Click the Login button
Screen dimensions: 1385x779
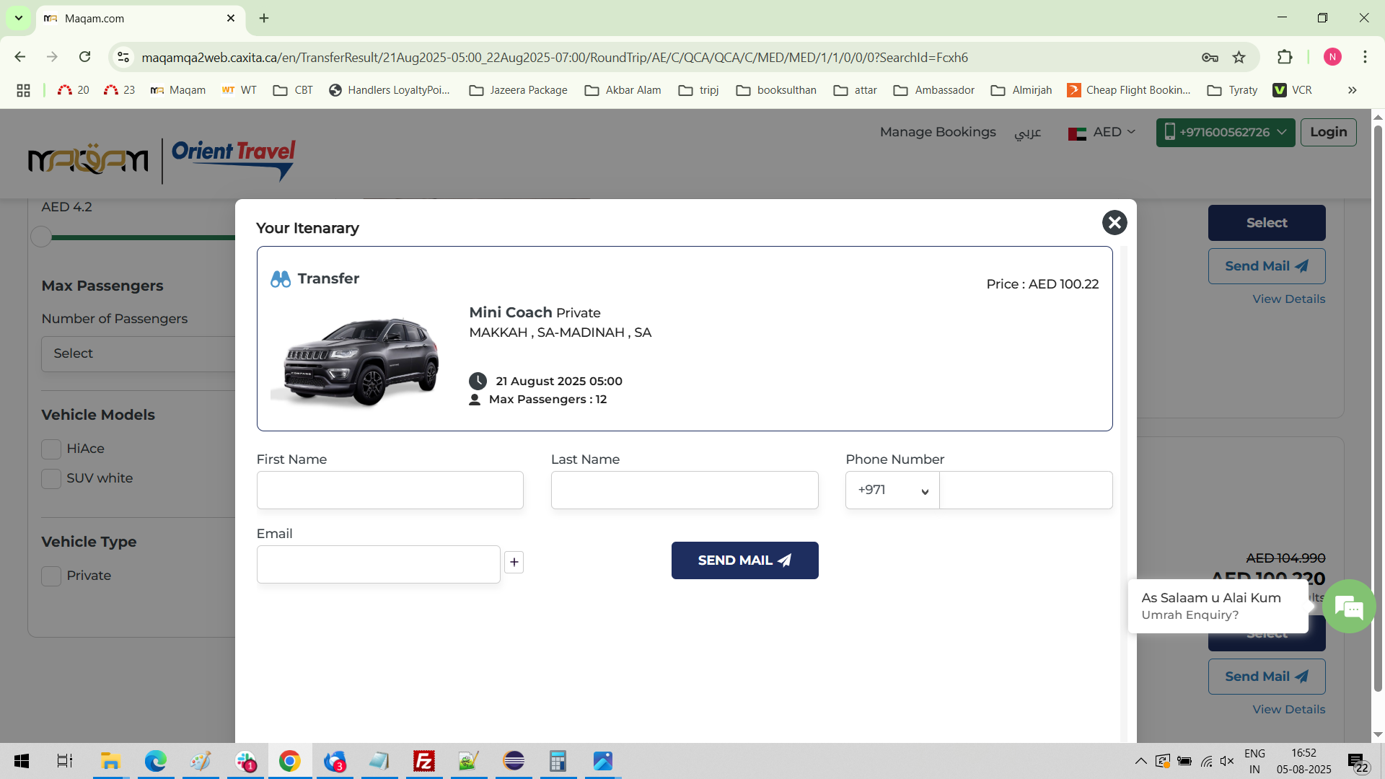pyautogui.click(x=1328, y=132)
